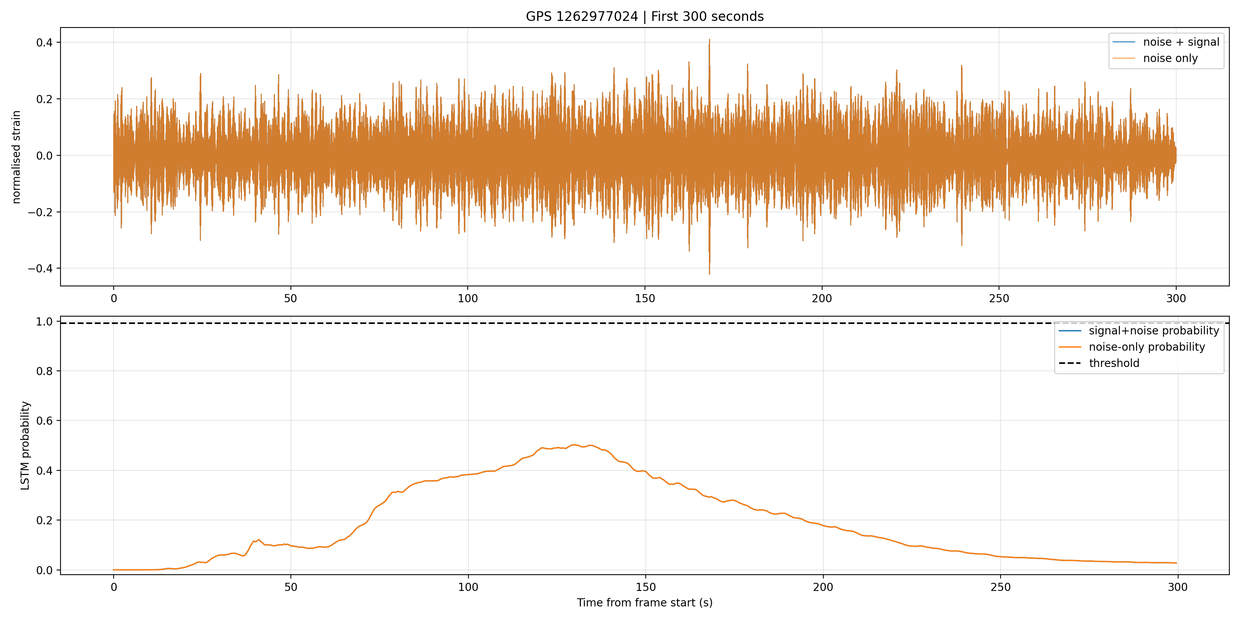Select the blue 'noise + signal' legend line
Screen dimensions: 1241x620
click(1123, 42)
